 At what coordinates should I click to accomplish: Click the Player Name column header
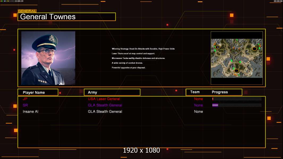[38, 92]
